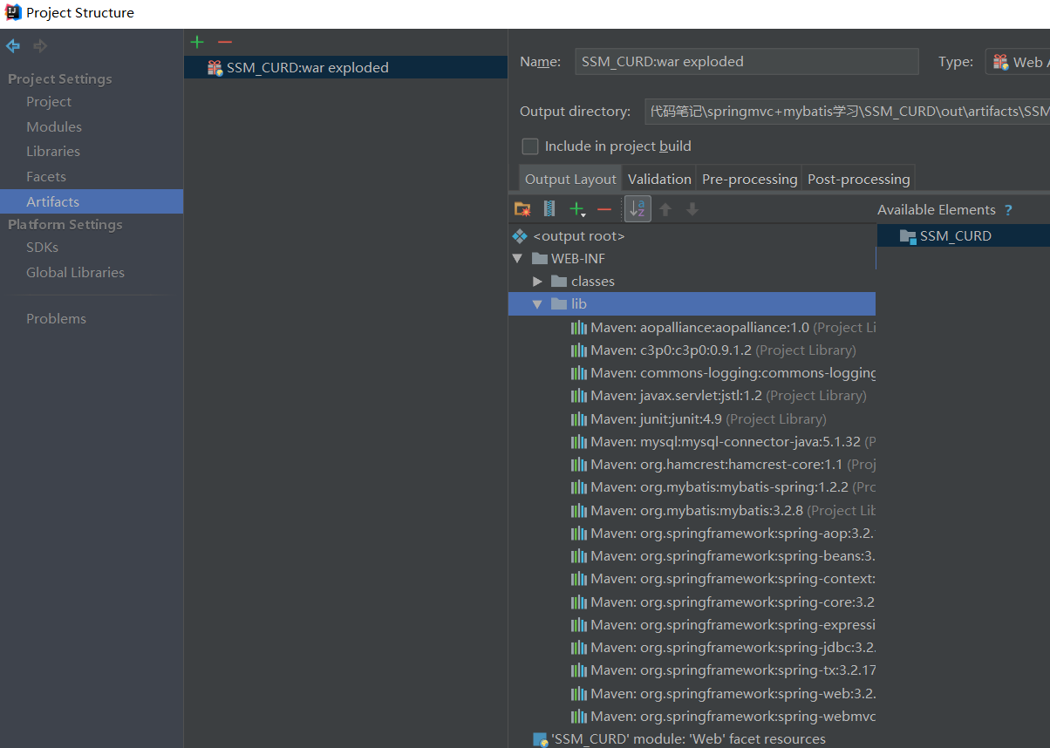Collapse the lib folder node
Screen dimensions: 1050x748
pyautogui.click(x=537, y=304)
